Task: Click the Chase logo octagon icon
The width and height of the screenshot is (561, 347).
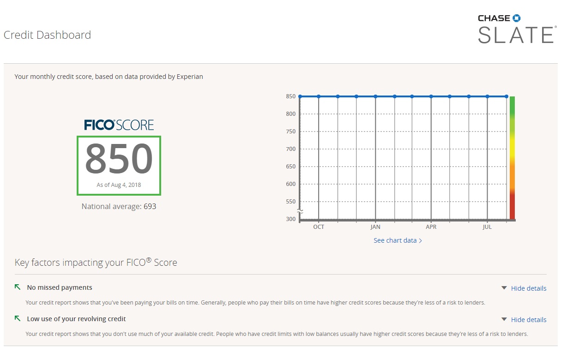Action: click(517, 18)
